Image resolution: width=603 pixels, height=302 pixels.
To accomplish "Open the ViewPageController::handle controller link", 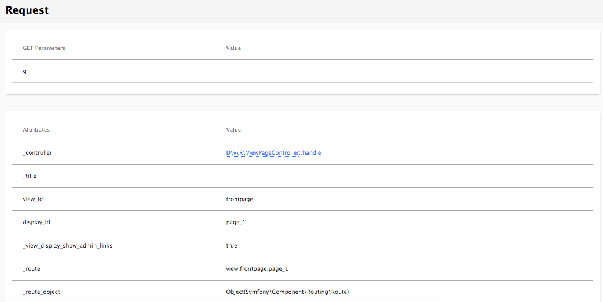I will click(273, 152).
